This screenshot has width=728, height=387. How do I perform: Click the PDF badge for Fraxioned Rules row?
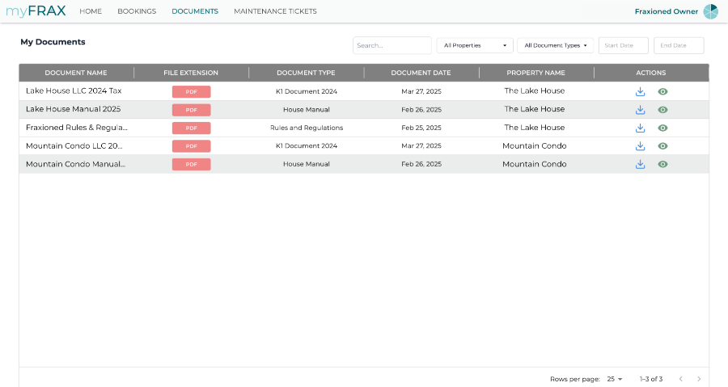click(x=191, y=128)
